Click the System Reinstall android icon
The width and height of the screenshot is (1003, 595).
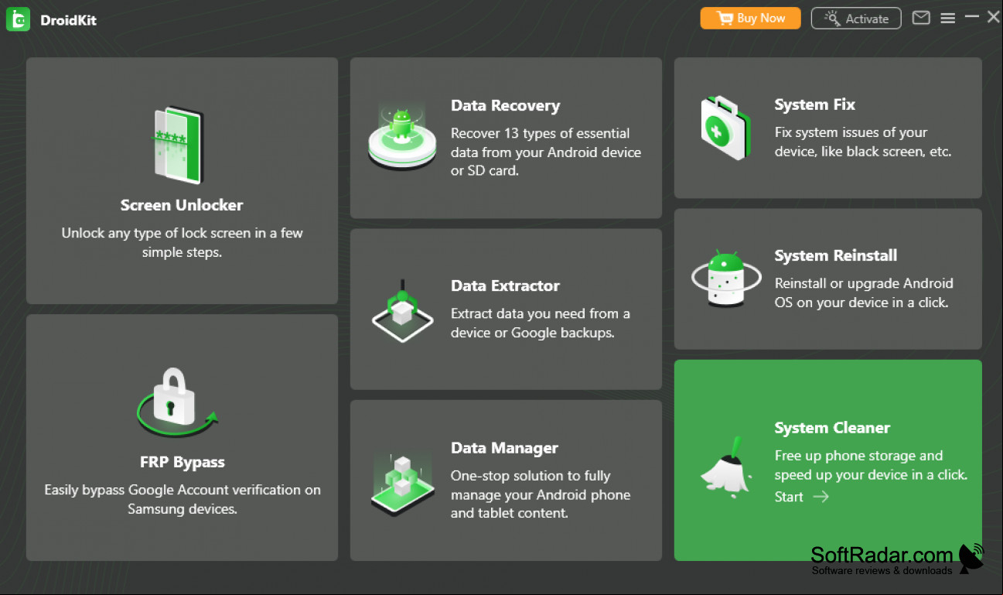[x=726, y=279]
